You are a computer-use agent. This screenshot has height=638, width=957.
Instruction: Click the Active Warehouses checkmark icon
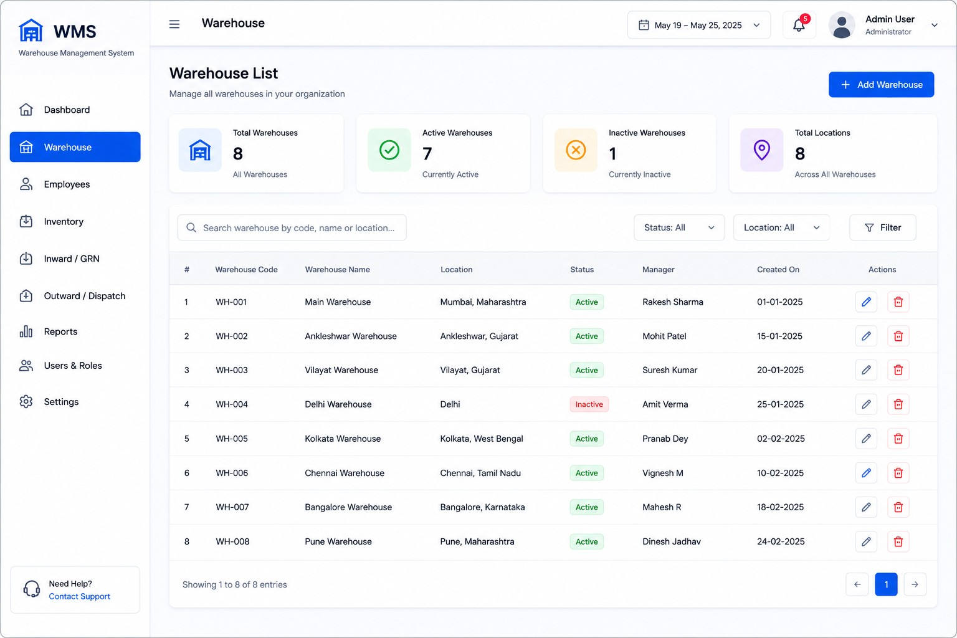[389, 150]
